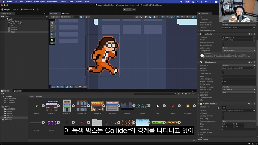Toggle 2D view mode button
This screenshot has width=258, height=145.
point(163,17)
